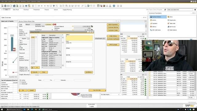Select the Active radio button
Viewport: 197px width, 111px height.
coord(20,80)
